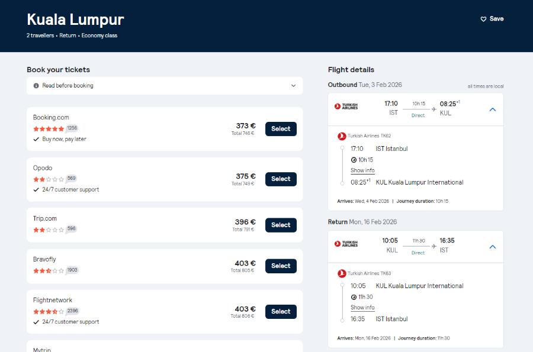Image resolution: width=533 pixels, height=352 pixels.
Task: Click the 'all times are local' note
Action: [486, 86]
